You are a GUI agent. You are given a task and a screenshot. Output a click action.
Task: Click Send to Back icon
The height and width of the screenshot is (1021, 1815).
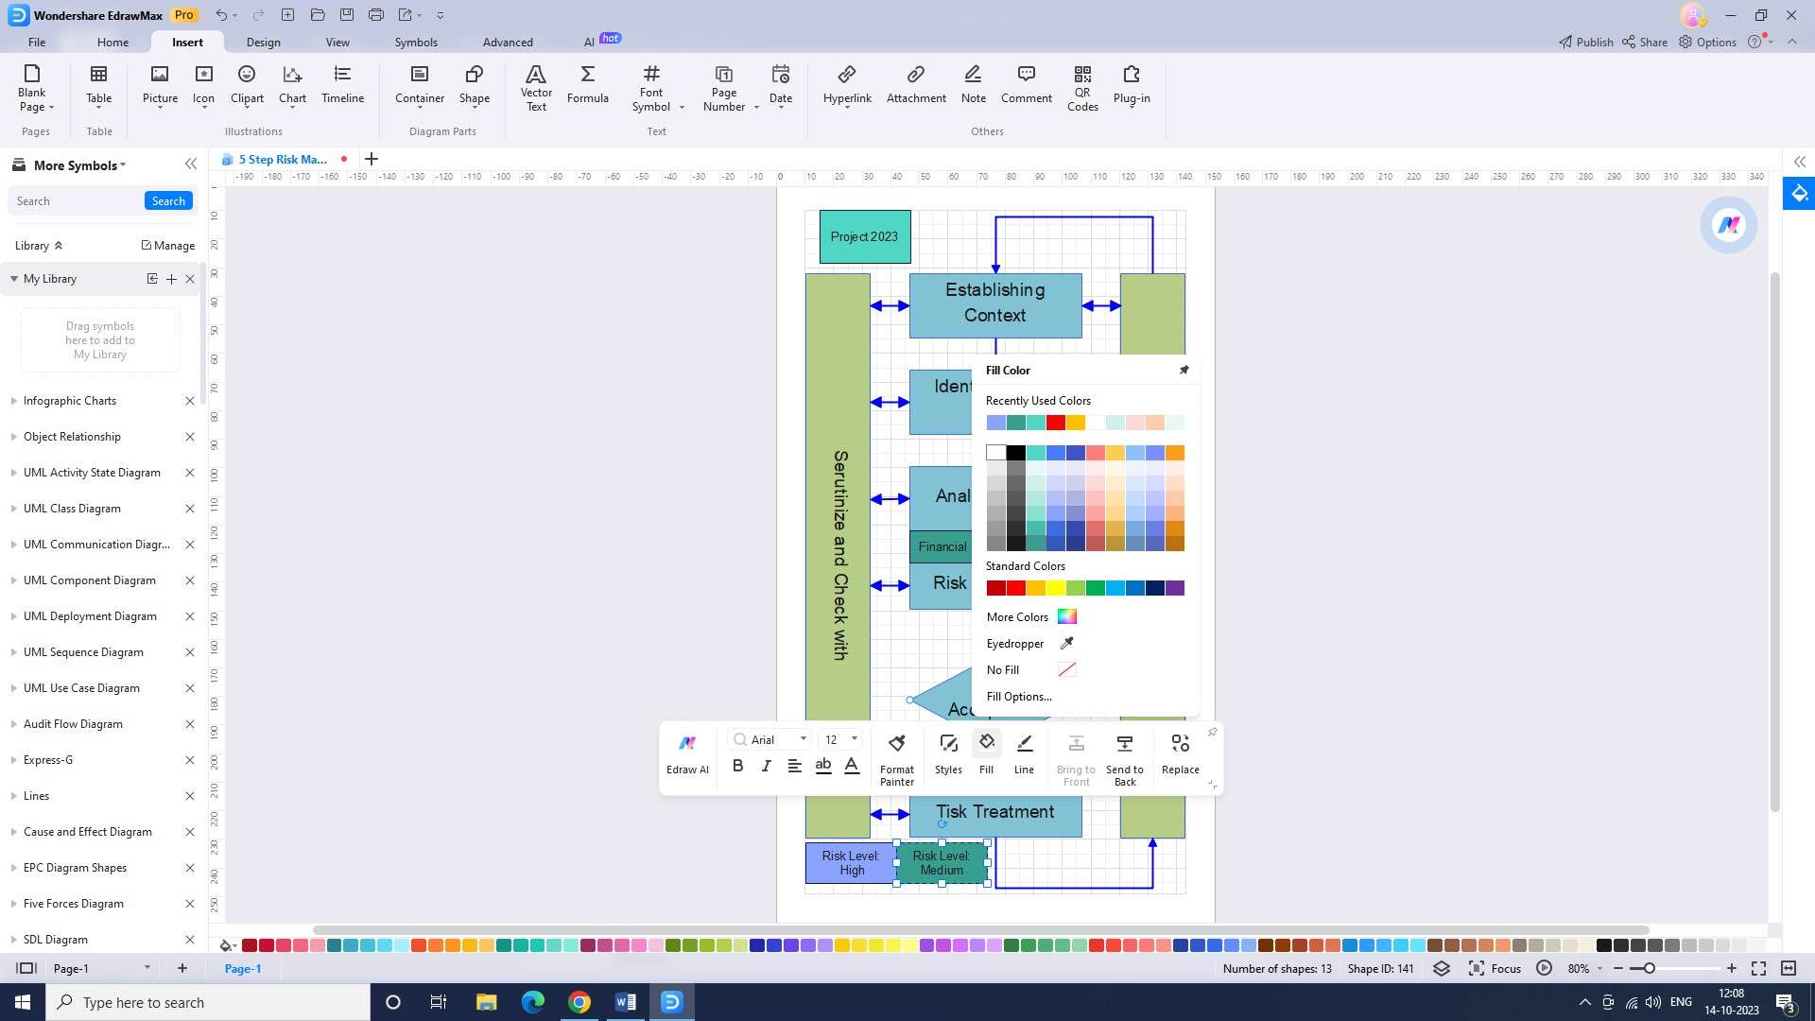(1124, 758)
